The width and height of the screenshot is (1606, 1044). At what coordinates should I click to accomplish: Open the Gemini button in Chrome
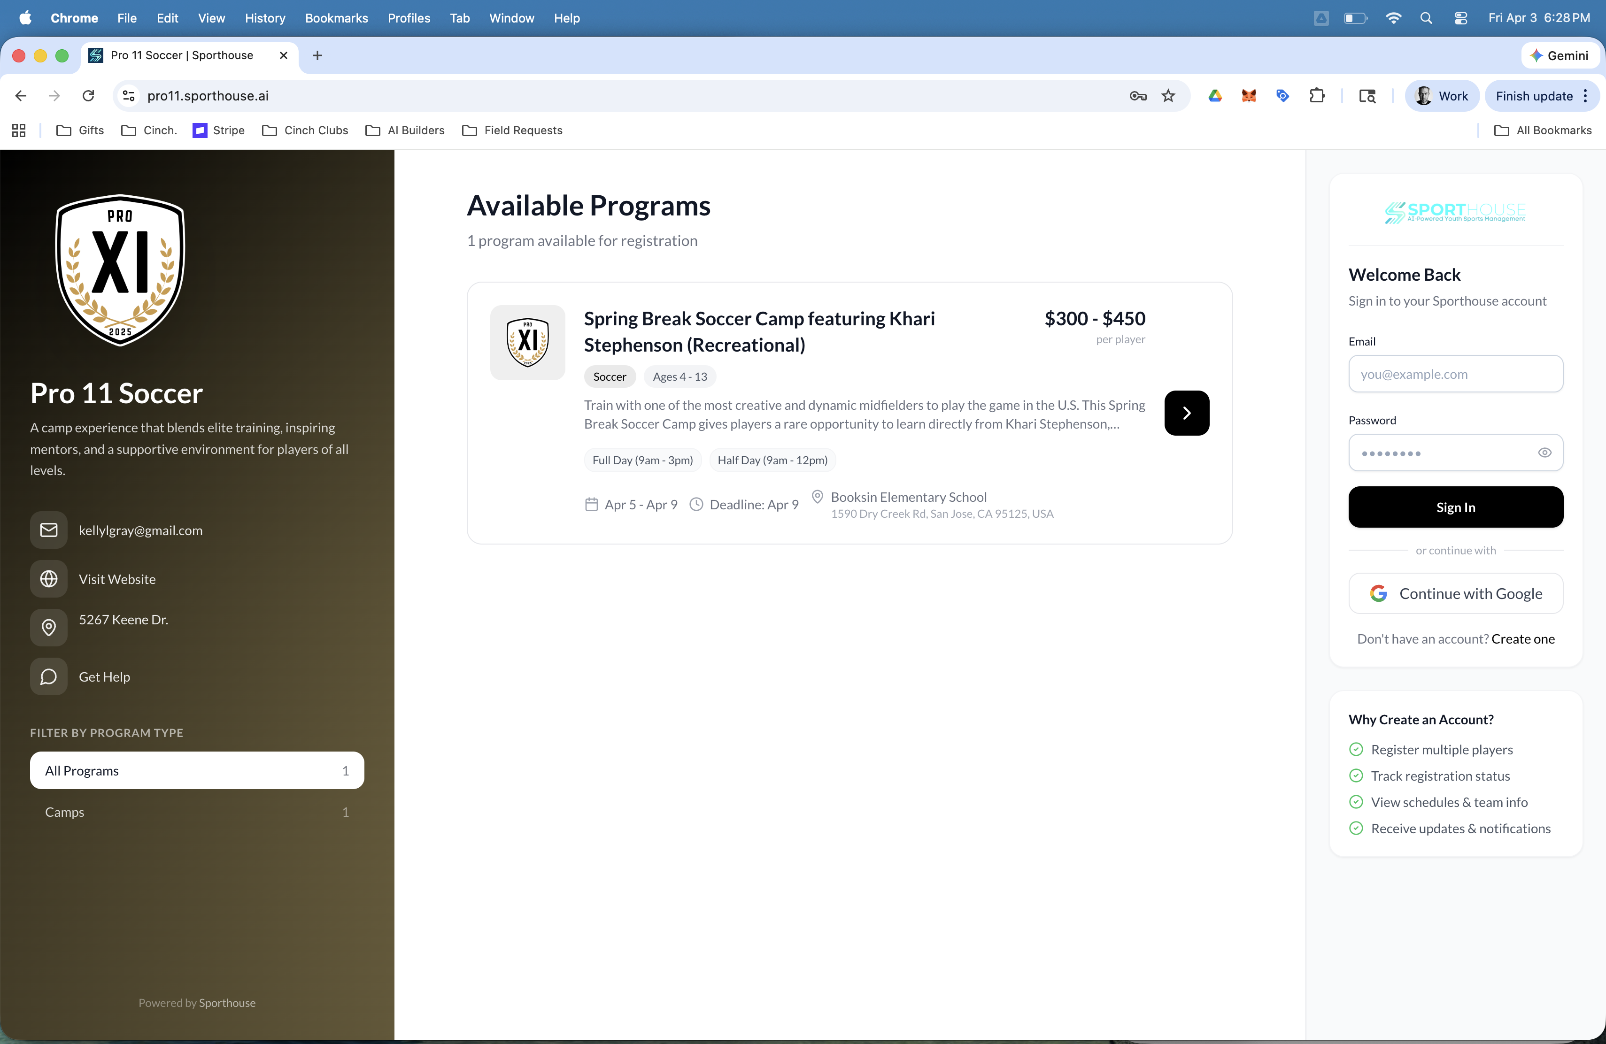(x=1560, y=55)
